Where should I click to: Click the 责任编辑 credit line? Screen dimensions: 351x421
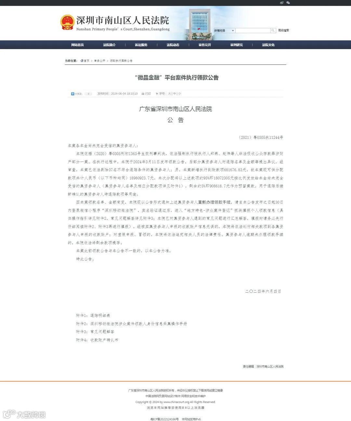pyautogui.click(x=263, y=366)
